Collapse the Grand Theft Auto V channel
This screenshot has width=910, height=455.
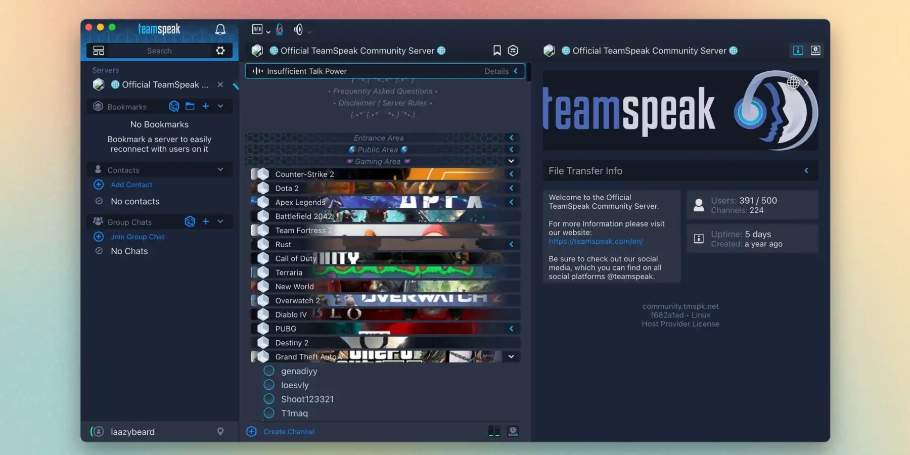(511, 356)
